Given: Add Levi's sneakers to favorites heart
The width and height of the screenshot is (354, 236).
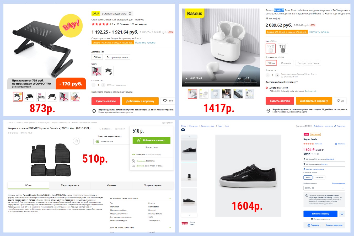Looking at the screenshot, I should tap(342, 214).
